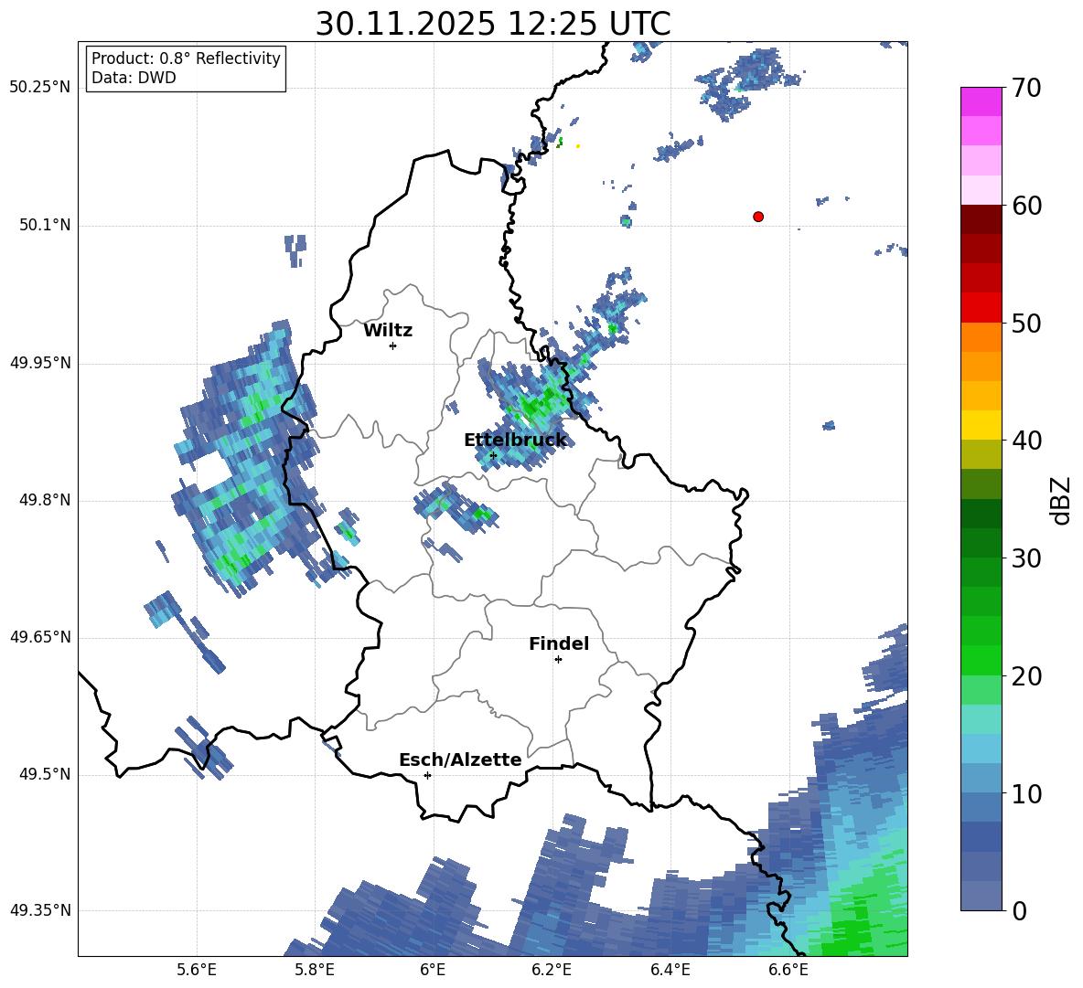
Task: Click the "Product: 0.8° Reflectivity" text
Action: 186,58
